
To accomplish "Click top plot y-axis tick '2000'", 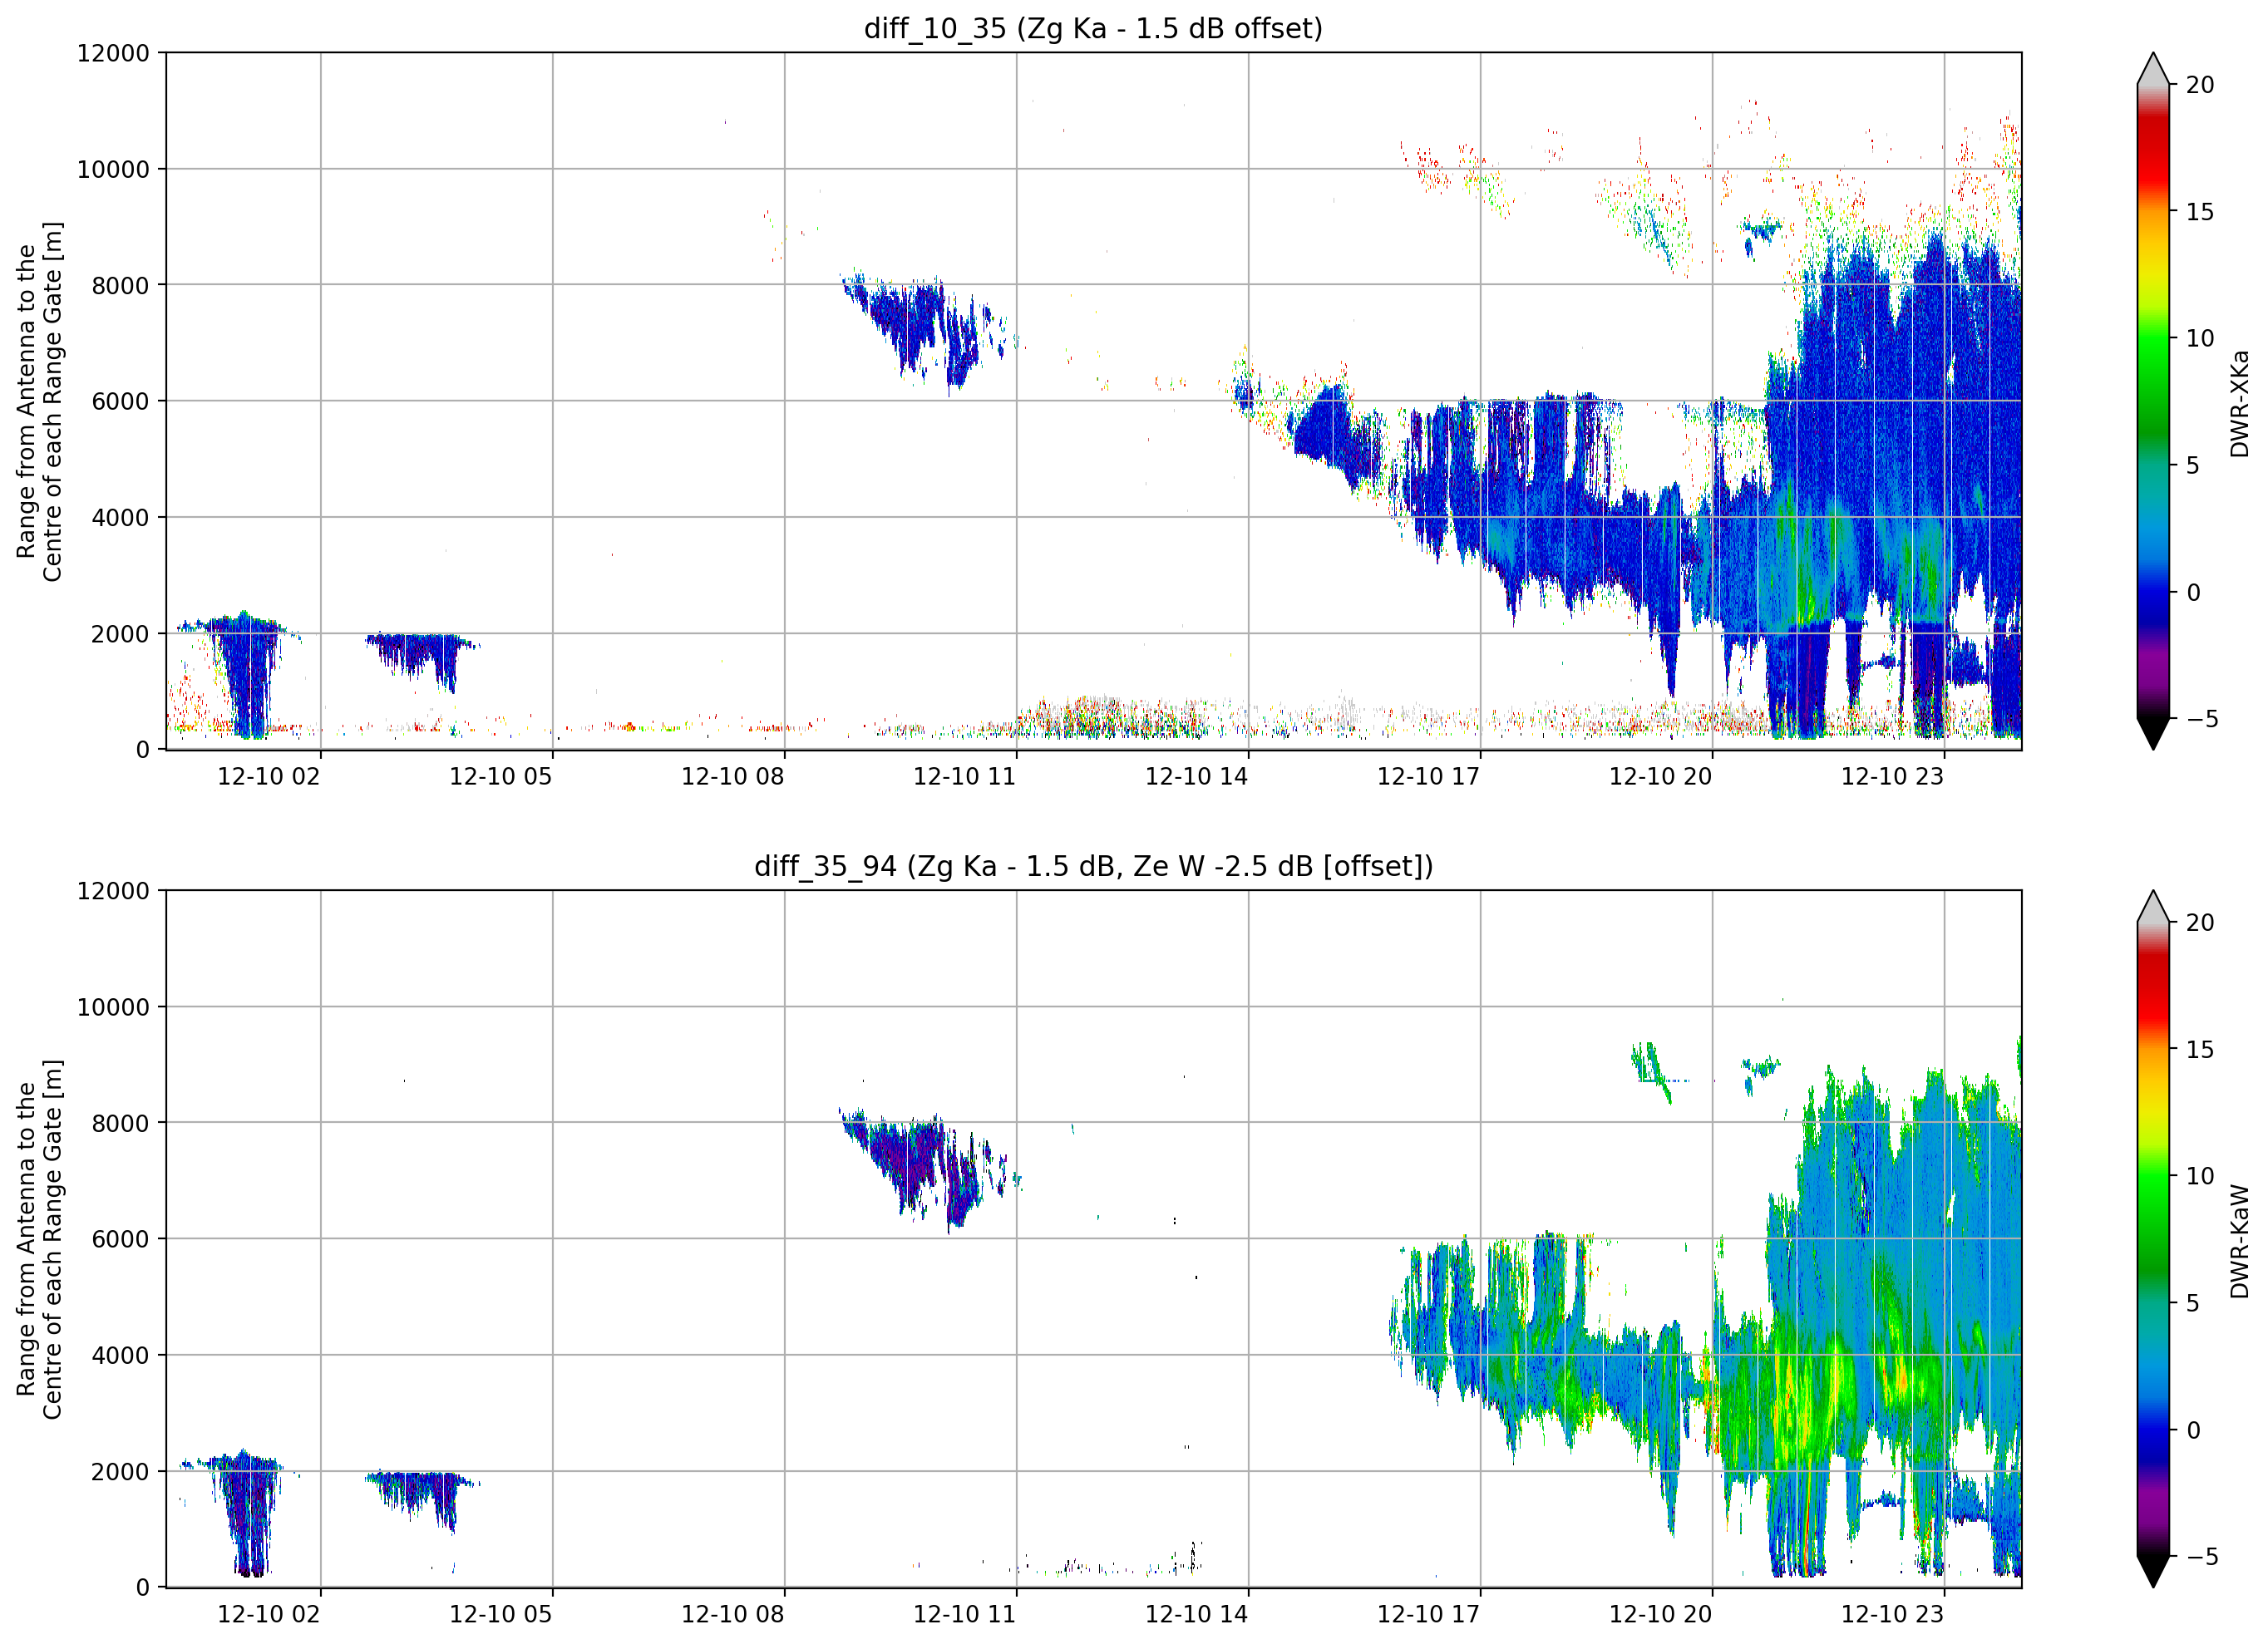I will 120,634.
